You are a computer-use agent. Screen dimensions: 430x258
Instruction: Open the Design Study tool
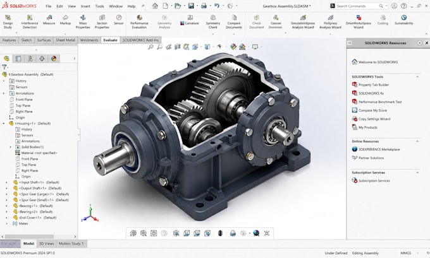tap(8, 21)
